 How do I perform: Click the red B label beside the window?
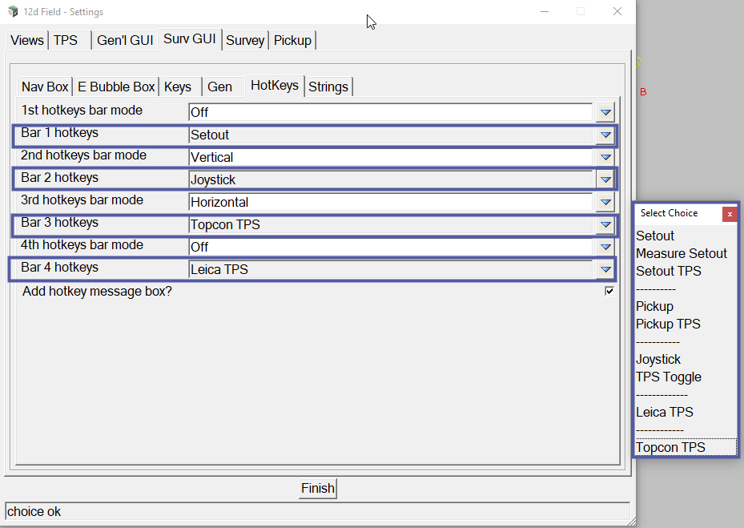tap(643, 92)
